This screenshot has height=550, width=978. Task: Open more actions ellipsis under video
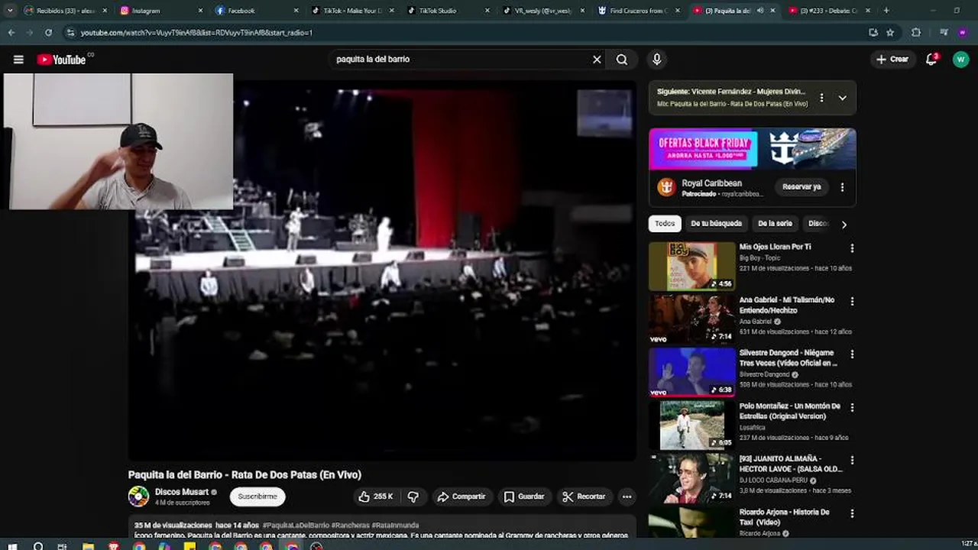tap(627, 497)
